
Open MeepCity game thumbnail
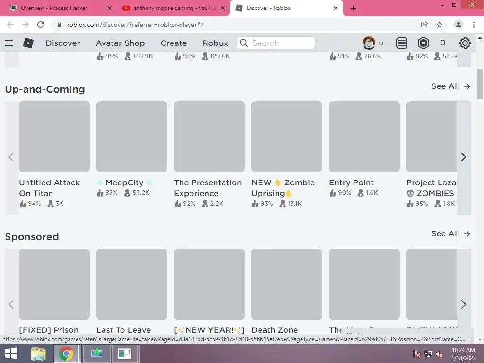(x=132, y=137)
